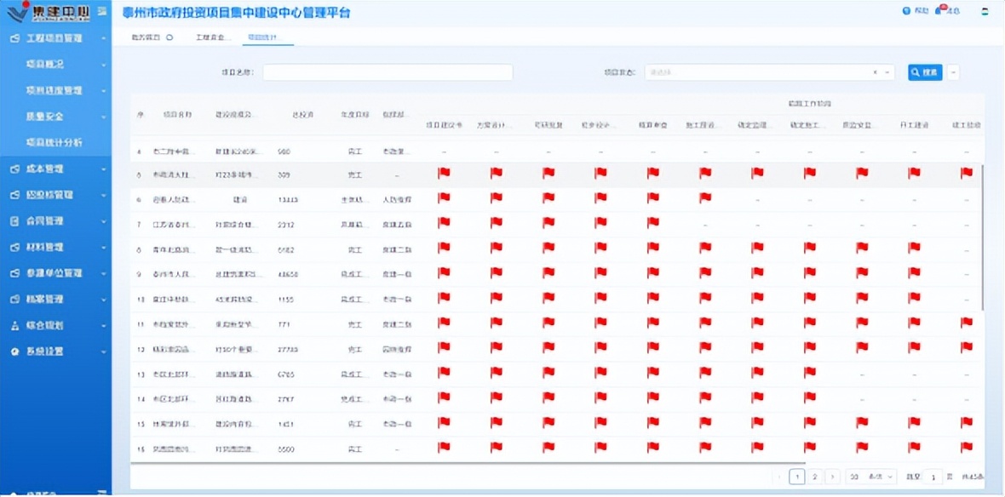The image size is (1005, 497).
Task: Go to page 2 via pagination
Action: click(x=813, y=477)
